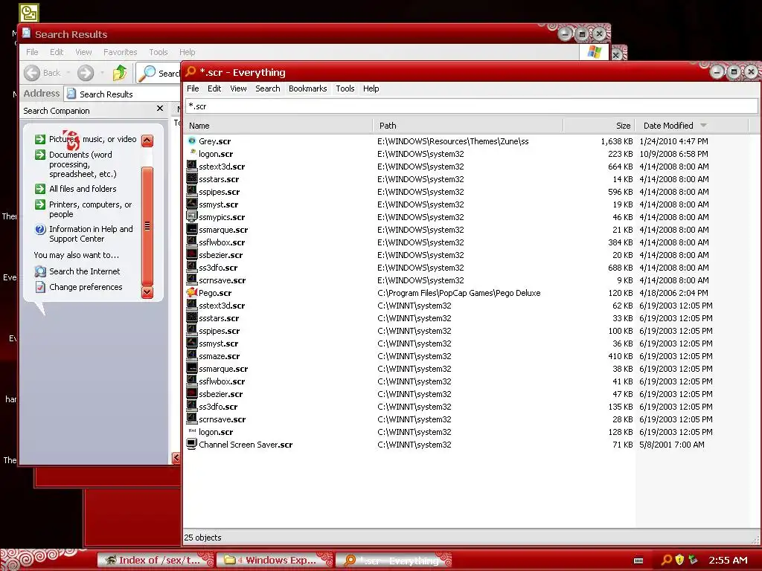Click the Up folder icon in Search Results toolbar
This screenshot has height=571, width=762.
tap(120, 73)
